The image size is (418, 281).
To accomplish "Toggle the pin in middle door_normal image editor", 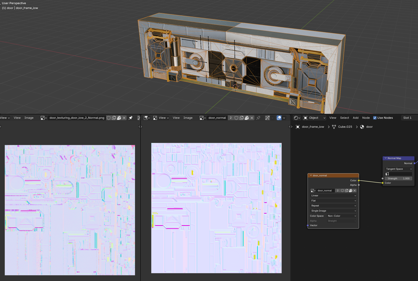I will (x=258, y=118).
